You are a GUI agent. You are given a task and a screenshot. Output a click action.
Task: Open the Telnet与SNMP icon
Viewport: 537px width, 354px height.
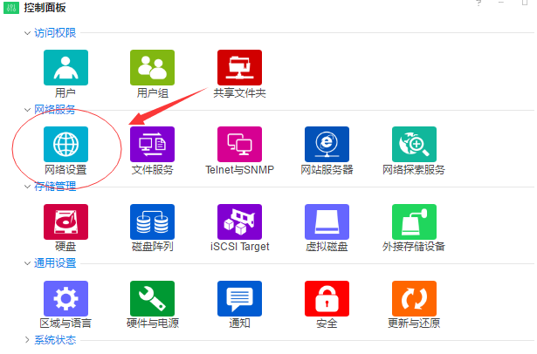click(x=239, y=144)
